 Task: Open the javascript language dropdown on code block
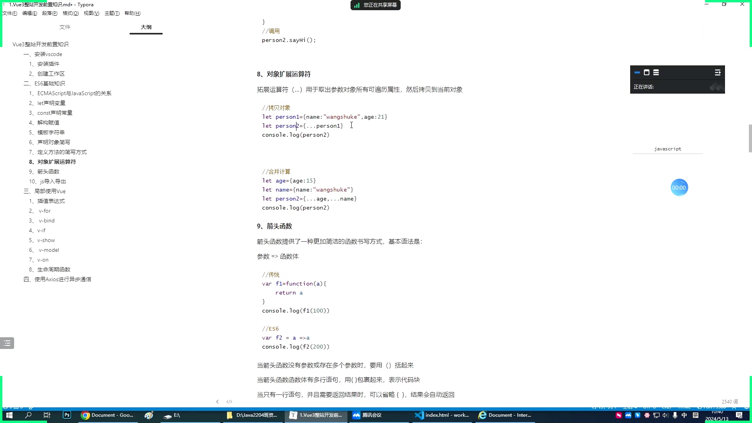[667, 149]
